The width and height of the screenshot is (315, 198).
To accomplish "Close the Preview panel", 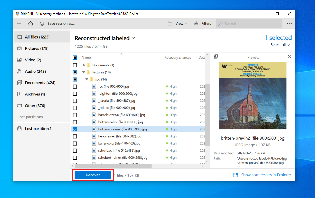I will point(290,56).
